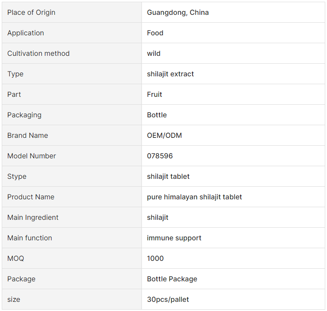
Task: Click the Cultivation method label
Action: coord(38,53)
